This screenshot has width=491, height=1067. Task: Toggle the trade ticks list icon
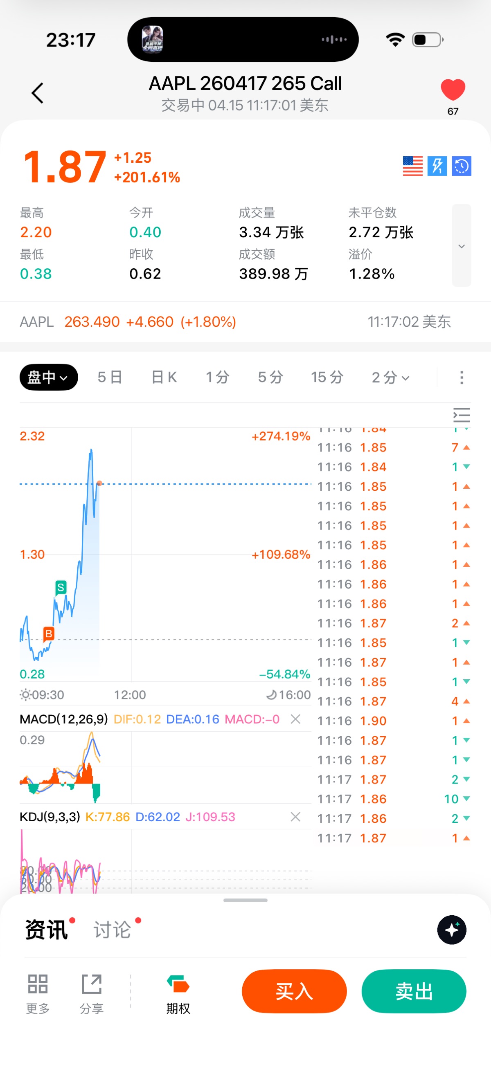461,415
